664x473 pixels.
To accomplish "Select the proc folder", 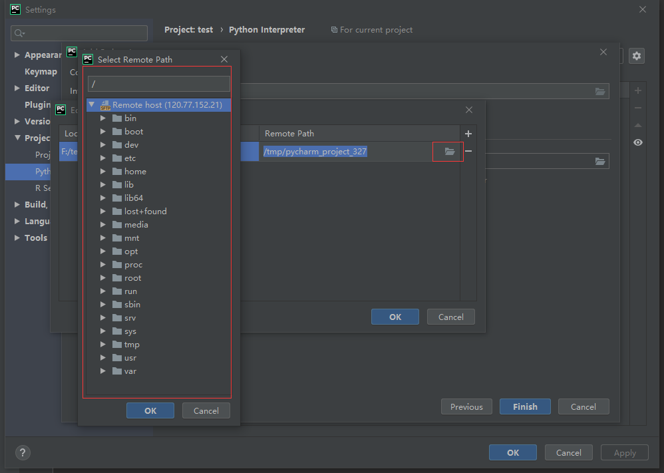I will click(133, 265).
